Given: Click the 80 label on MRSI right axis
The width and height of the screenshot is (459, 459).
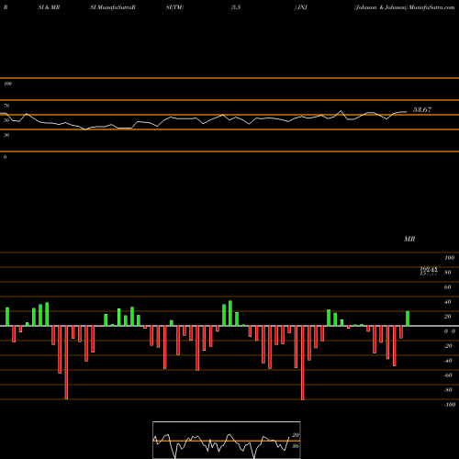Looking at the screenshot, I should (x=448, y=273).
